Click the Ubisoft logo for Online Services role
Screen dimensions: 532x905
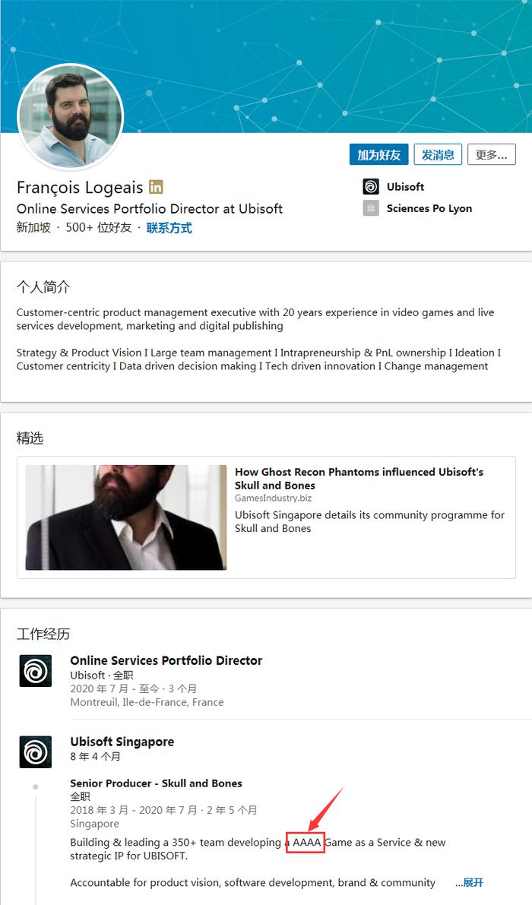(36, 671)
